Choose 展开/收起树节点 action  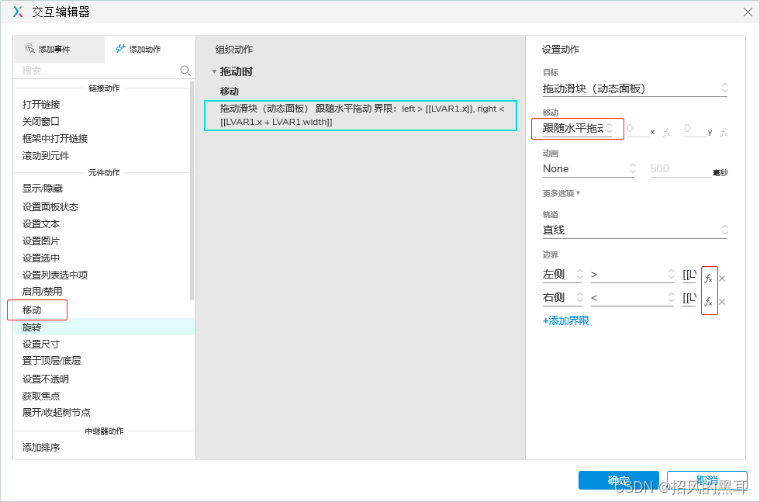57,412
